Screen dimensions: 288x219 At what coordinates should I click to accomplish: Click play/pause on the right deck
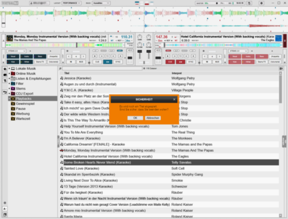click(x=180, y=62)
